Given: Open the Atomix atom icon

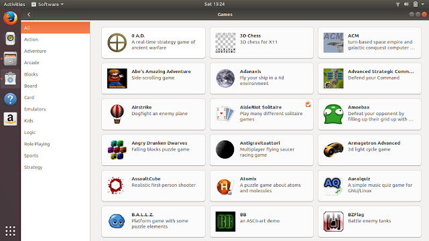Looking at the screenshot, I should pos(225,186).
